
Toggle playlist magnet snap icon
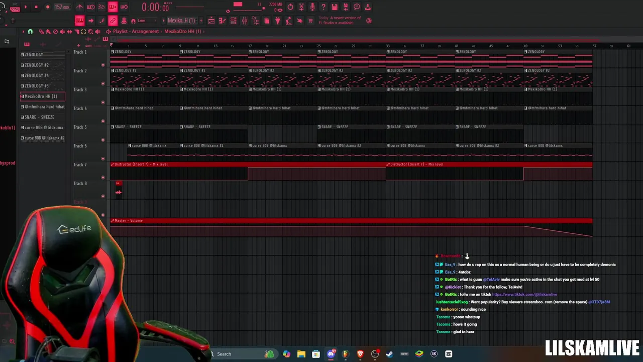coord(30,31)
